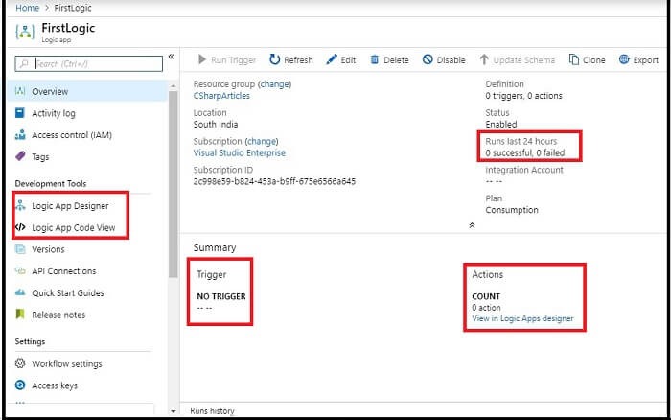The height and width of the screenshot is (420, 671).
Task: Click the Workflow settings gear icon
Action: click(x=20, y=363)
